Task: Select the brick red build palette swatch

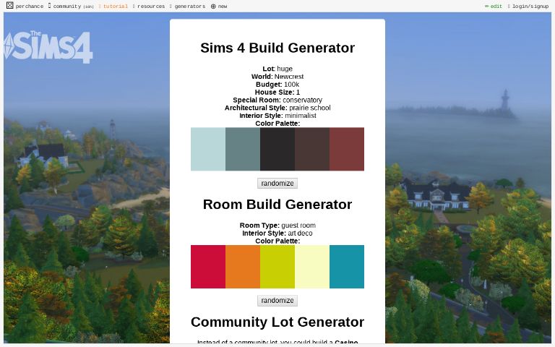Action: click(x=347, y=149)
